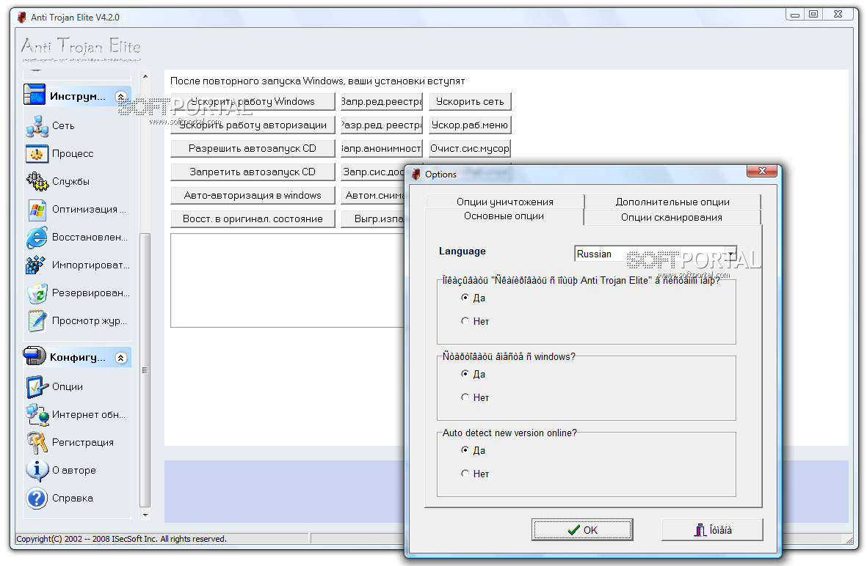Open the Процесс tool icon

[x=37, y=153]
